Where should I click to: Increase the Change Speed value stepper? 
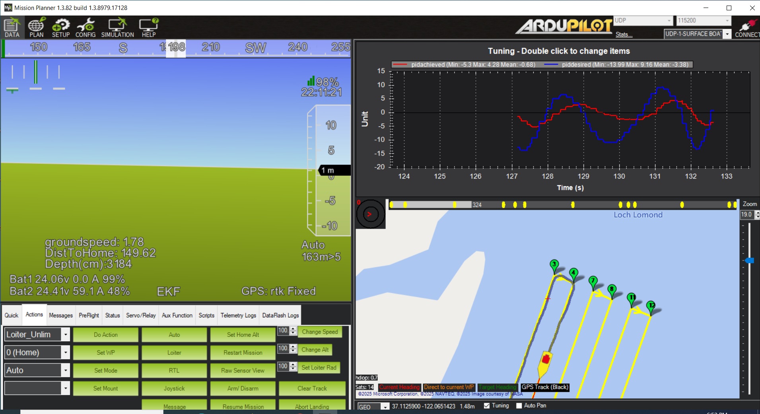click(294, 329)
